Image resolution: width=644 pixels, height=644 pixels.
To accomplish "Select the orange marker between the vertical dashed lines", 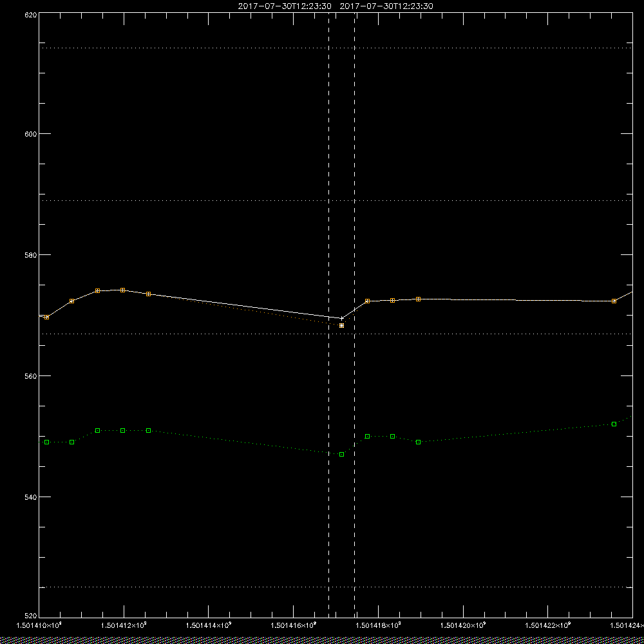I will [x=342, y=325].
